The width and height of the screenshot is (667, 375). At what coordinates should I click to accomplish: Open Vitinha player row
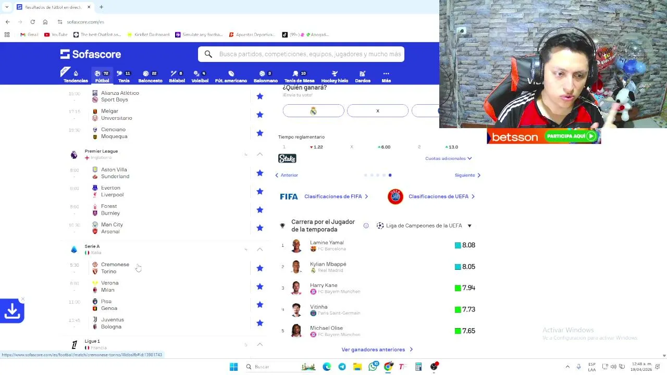tap(378, 309)
